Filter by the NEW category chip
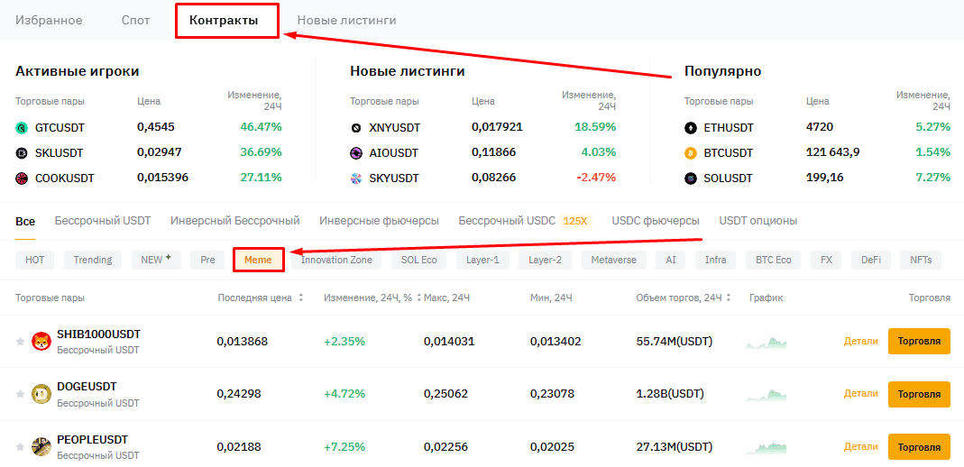The image size is (964, 467). click(156, 260)
